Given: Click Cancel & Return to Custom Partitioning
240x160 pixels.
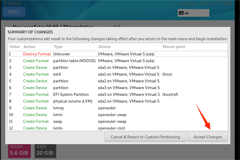Looking at the screenshot, I should click(145, 137).
